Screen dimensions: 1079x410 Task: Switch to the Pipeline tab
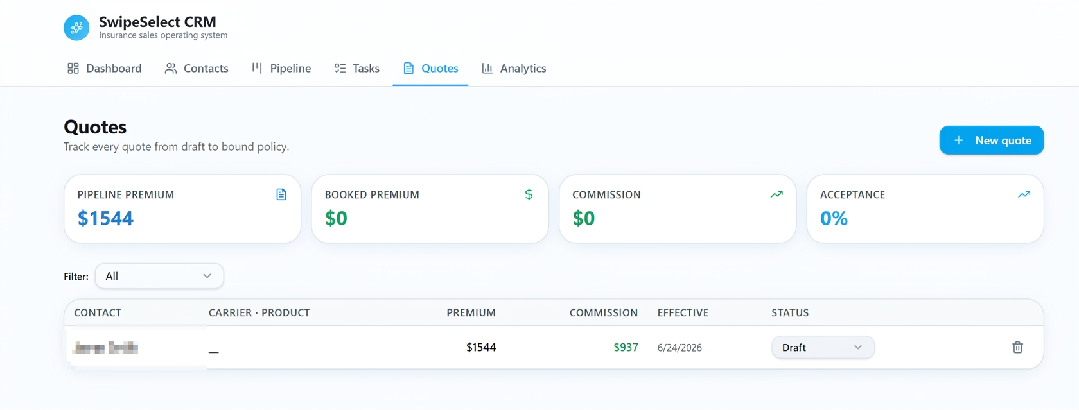pyautogui.click(x=281, y=68)
